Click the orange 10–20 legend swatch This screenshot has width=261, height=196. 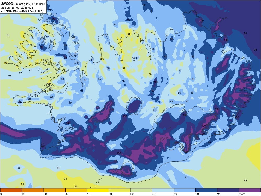pos(33,190)
